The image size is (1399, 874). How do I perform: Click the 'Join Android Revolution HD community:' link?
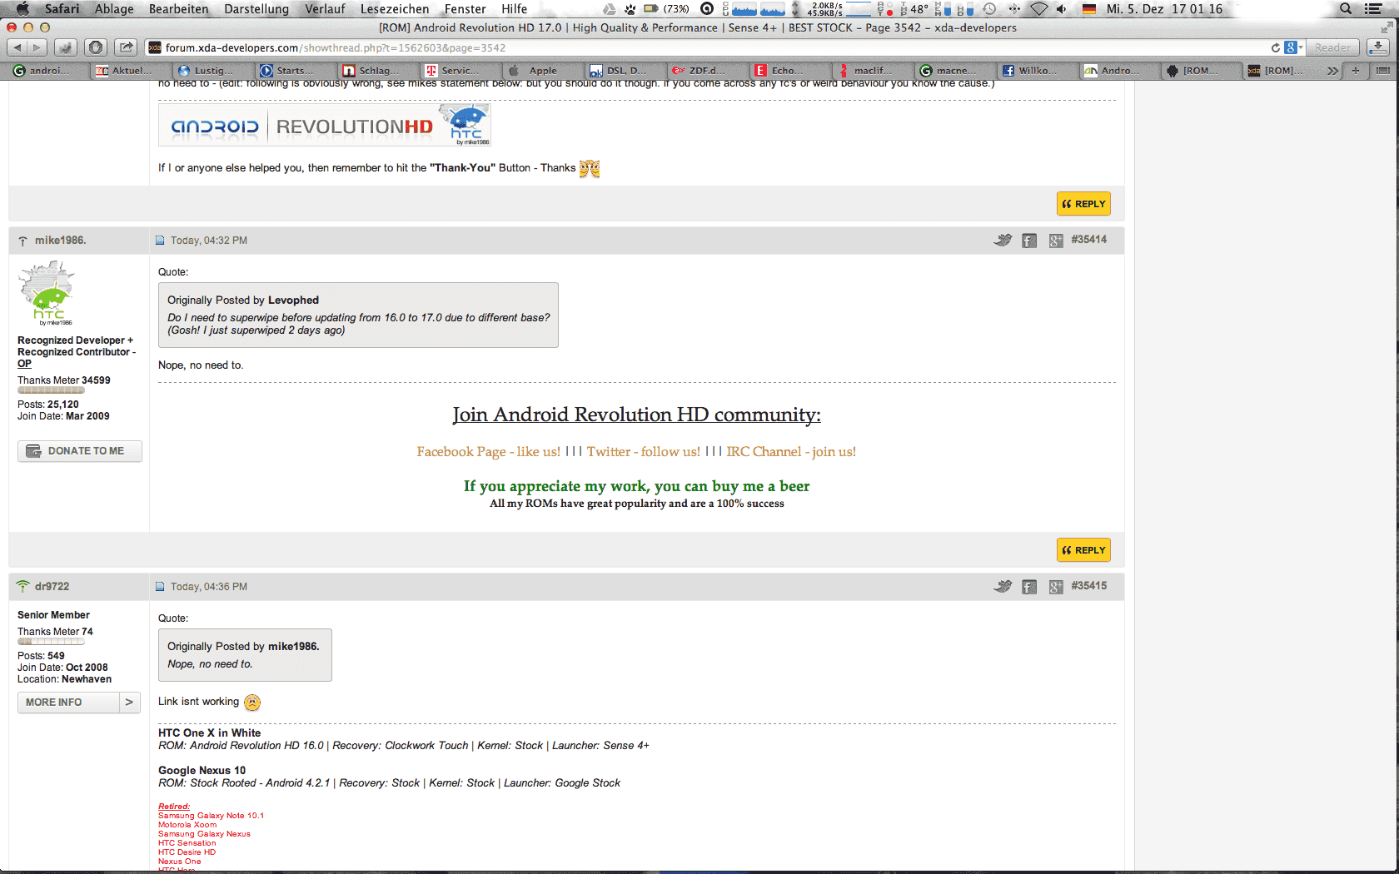click(636, 415)
